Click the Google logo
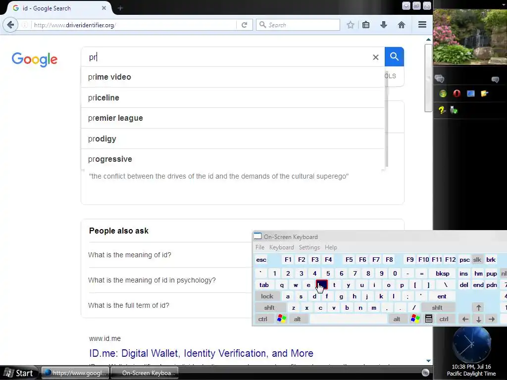The width and height of the screenshot is (507, 380). 35,59
